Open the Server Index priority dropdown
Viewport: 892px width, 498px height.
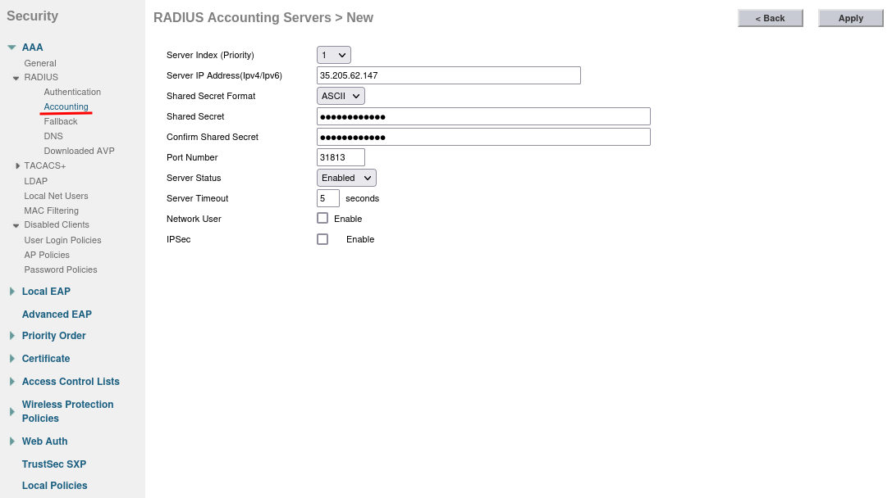point(333,55)
